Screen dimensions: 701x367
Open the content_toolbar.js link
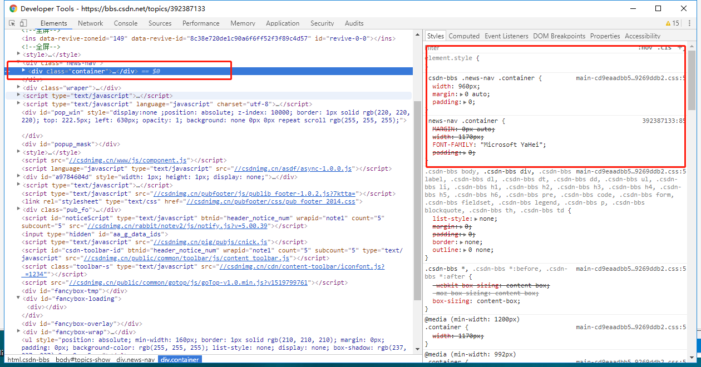click(x=186, y=259)
